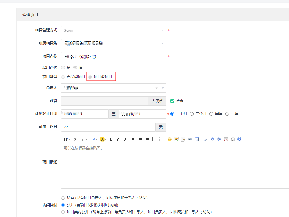Insert code block in editor

click(x=183, y=139)
